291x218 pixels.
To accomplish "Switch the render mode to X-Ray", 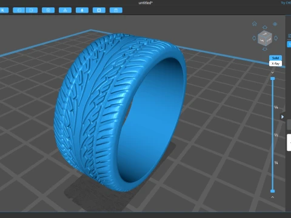I will 275,64.
